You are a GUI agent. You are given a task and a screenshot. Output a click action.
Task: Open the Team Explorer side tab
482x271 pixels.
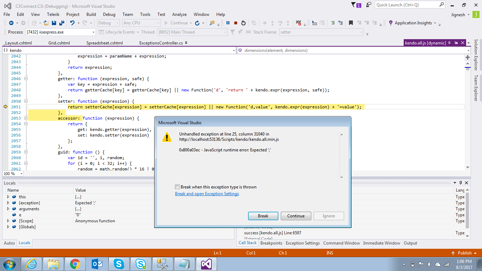(476, 88)
